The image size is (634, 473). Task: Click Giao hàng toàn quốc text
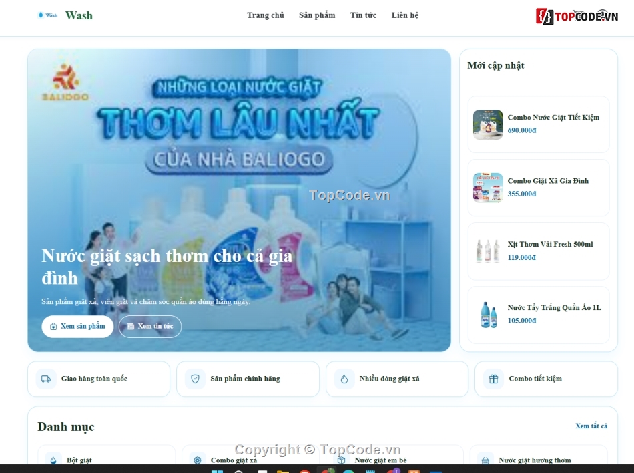pos(94,379)
